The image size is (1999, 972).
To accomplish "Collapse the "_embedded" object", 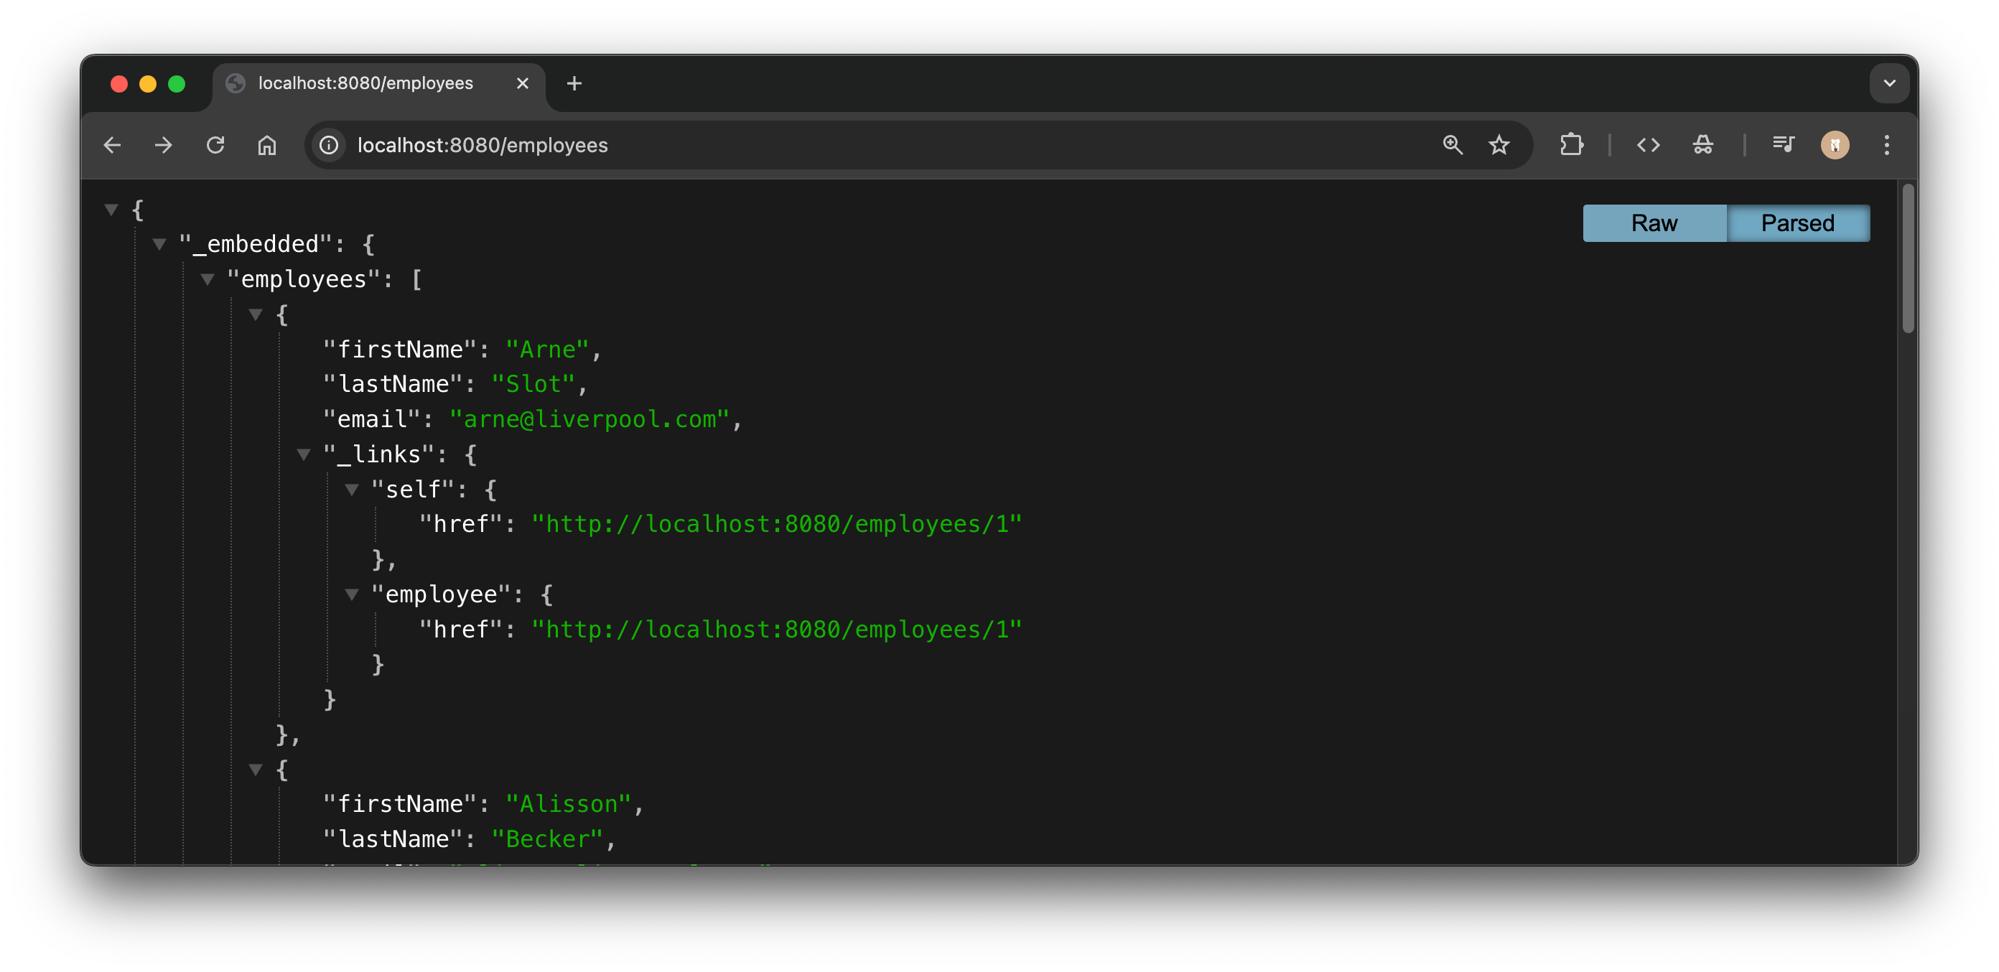I will pyautogui.click(x=160, y=244).
